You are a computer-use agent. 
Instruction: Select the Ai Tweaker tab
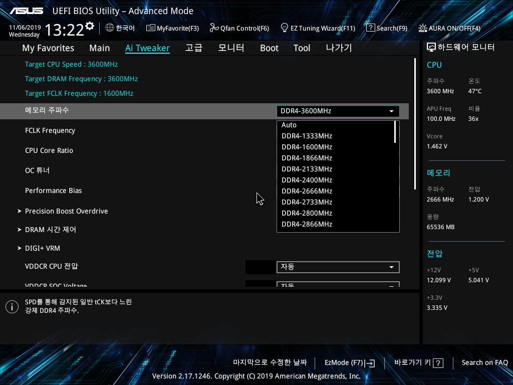(147, 48)
